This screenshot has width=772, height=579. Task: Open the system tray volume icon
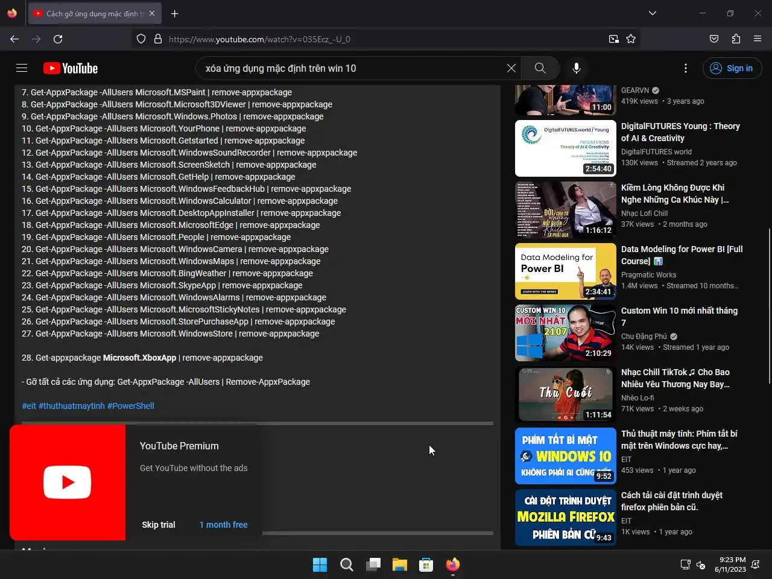(701, 565)
